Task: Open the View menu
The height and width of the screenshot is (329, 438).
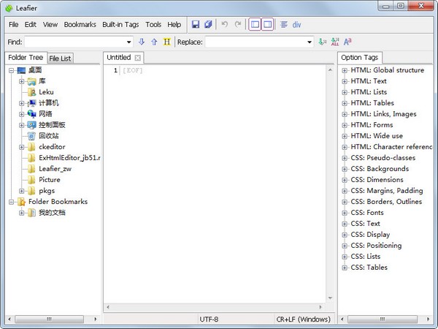Action: [50, 25]
